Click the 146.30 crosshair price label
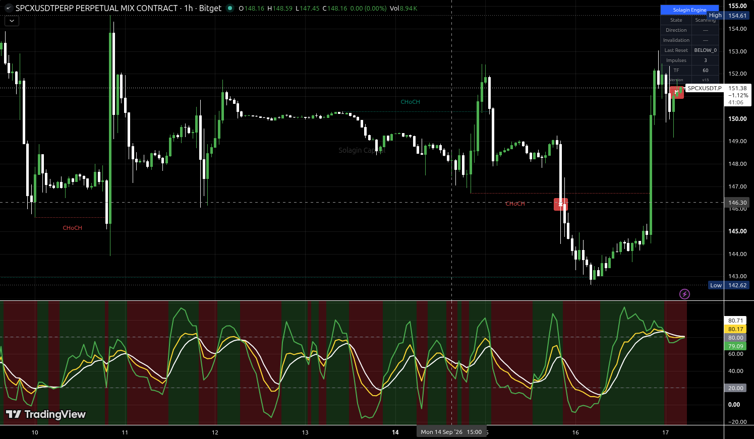 pos(737,203)
